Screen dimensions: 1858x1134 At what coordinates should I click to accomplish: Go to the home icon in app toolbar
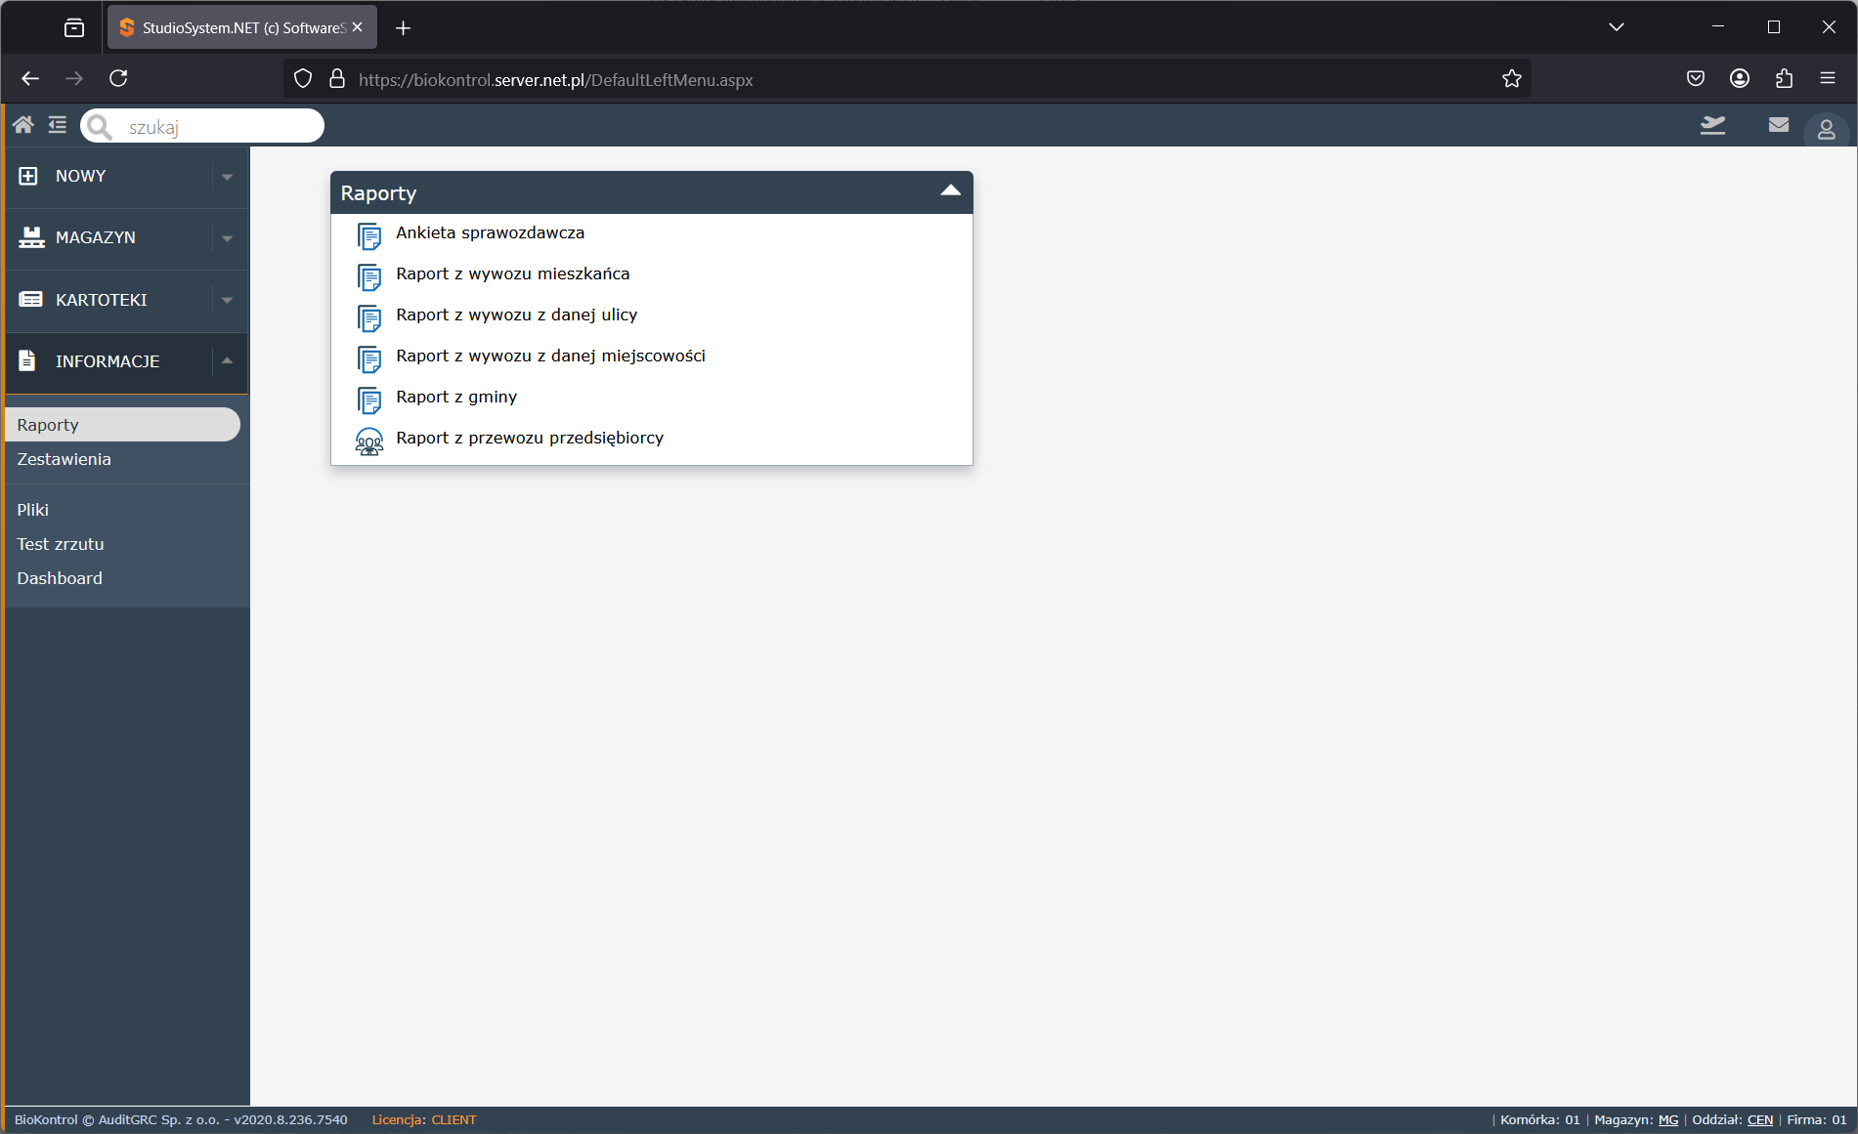(x=23, y=125)
